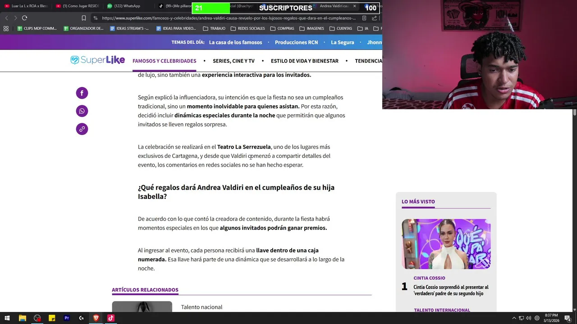
Task: Click the LO MÁS VISTO heading
Action: point(418,202)
